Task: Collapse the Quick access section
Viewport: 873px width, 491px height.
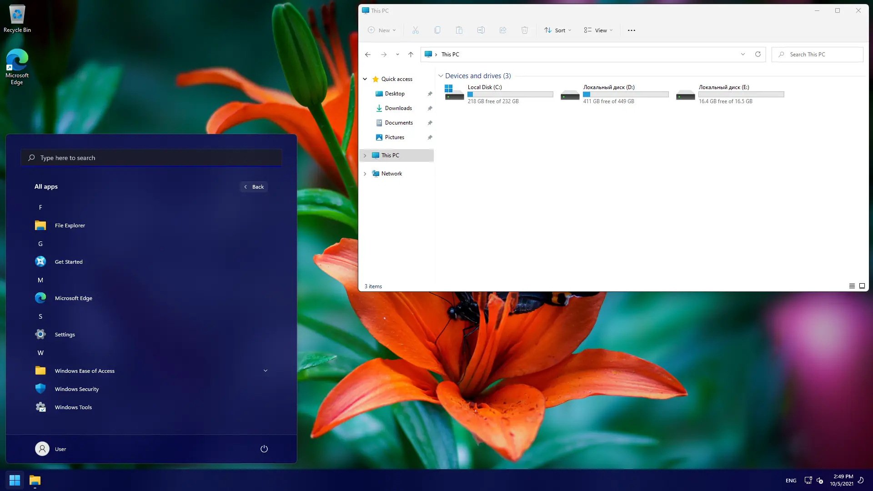Action: coord(365,79)
